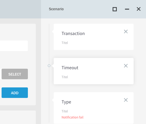
Task: Maximize the Scenario panel
Action: point(115,9)
